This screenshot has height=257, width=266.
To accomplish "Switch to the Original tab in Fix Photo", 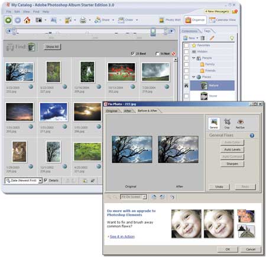I will coord(112,111).
